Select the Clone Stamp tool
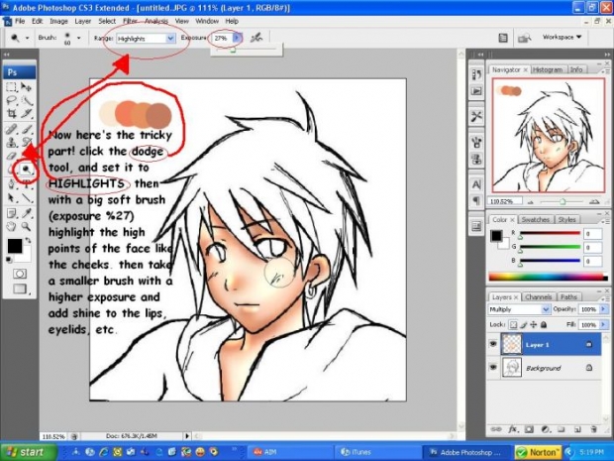The height and width of the screenshot is (461, 614). pos(12,142)
